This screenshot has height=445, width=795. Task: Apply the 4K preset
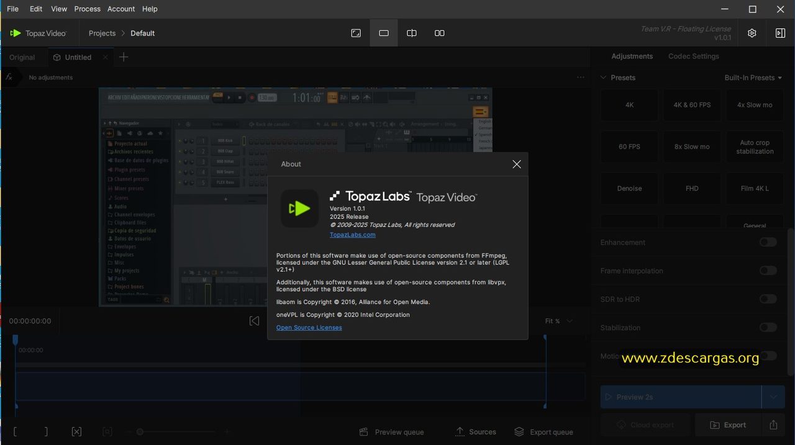[x=629, y=105]
